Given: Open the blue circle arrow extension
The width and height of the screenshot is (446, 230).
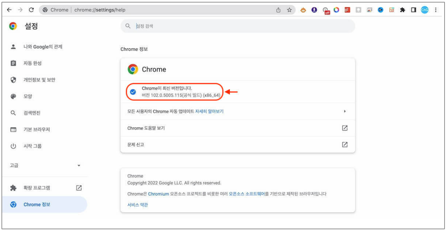Looking at the screenshot, I should (x=381, y=10).
